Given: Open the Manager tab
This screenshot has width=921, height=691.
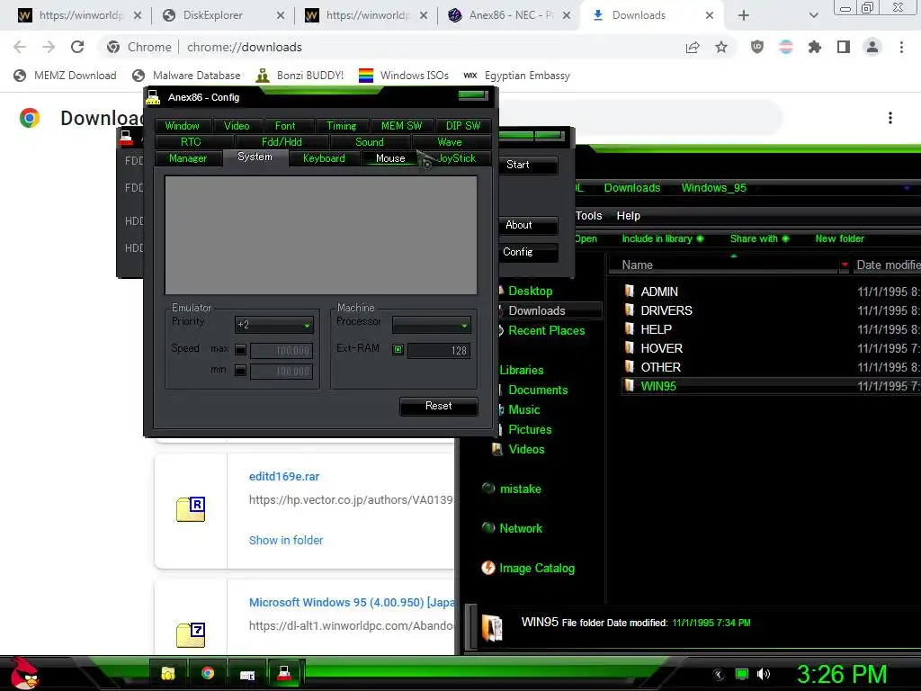Looking at the screenshot, I should pyautogui.click(x=188, y=158).
